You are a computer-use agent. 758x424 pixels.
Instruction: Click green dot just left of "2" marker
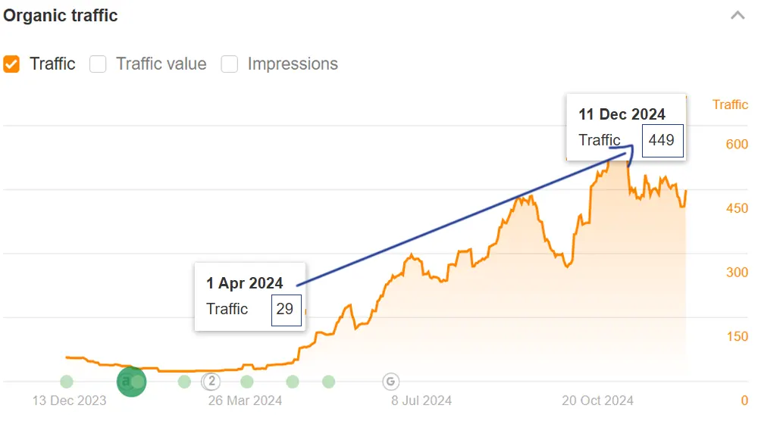click(184, 382)
